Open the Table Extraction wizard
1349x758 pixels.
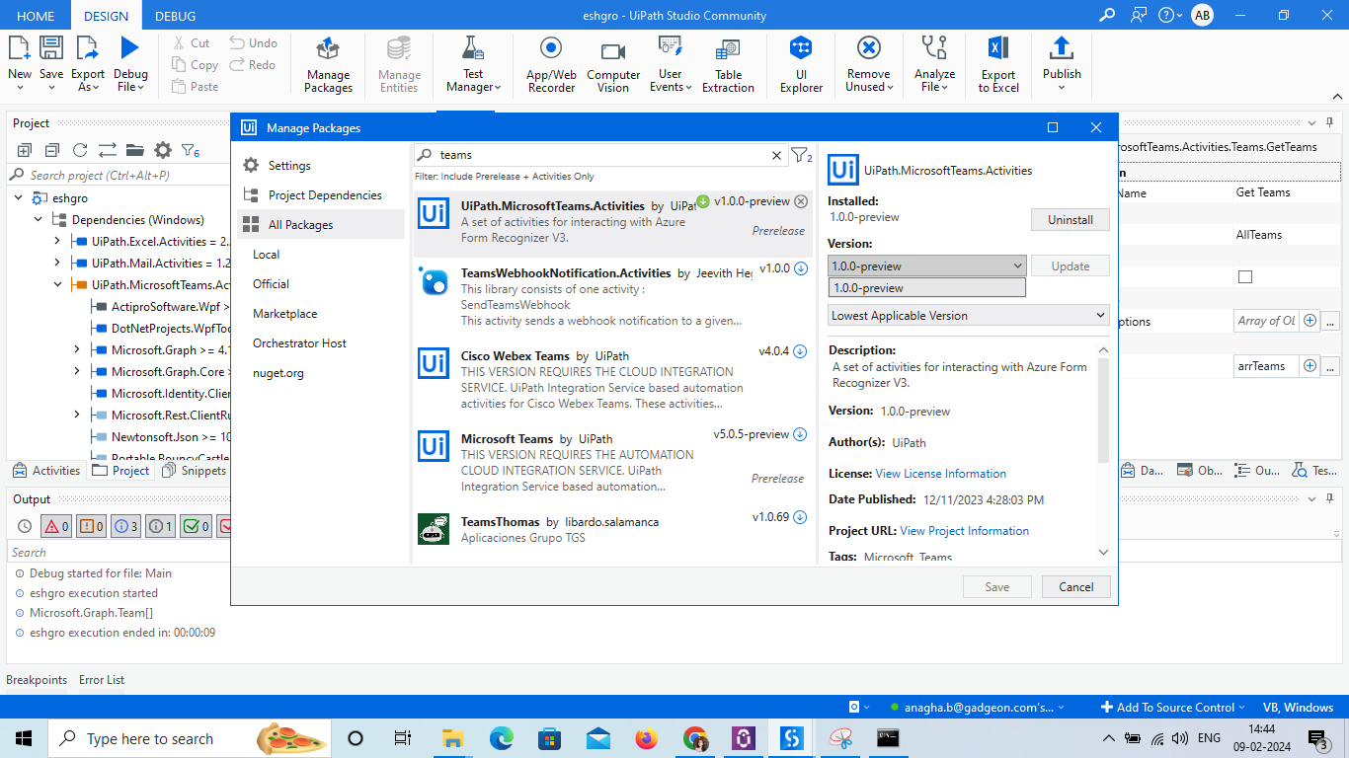pos(729,65)
